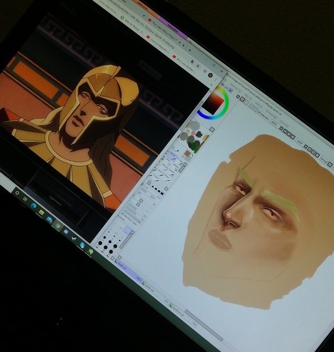
Task: Open Steam from the taskbar
Action: [74, 239]
